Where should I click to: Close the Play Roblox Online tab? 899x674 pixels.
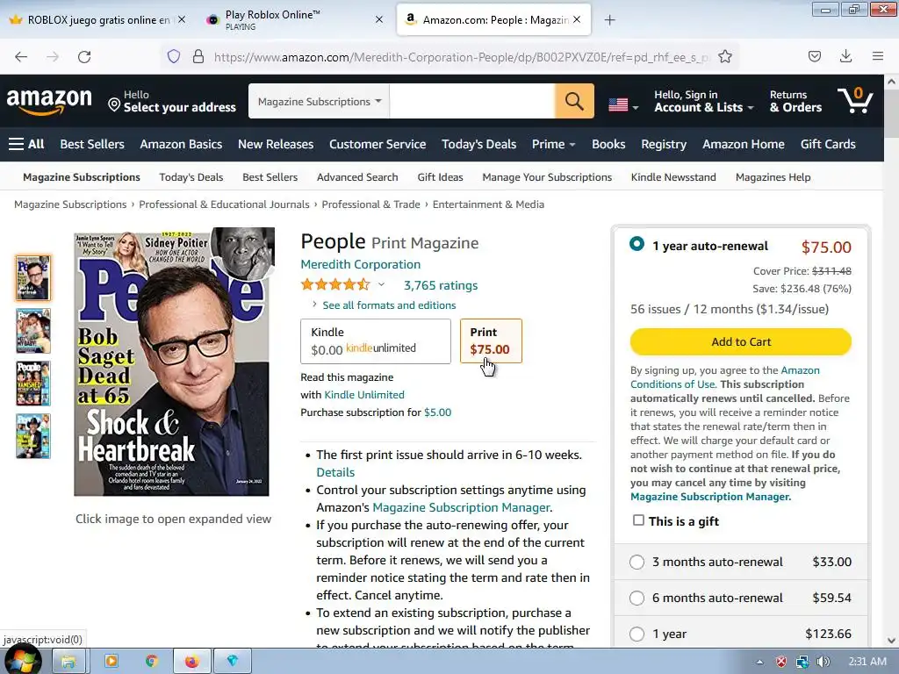pos(379,19)
